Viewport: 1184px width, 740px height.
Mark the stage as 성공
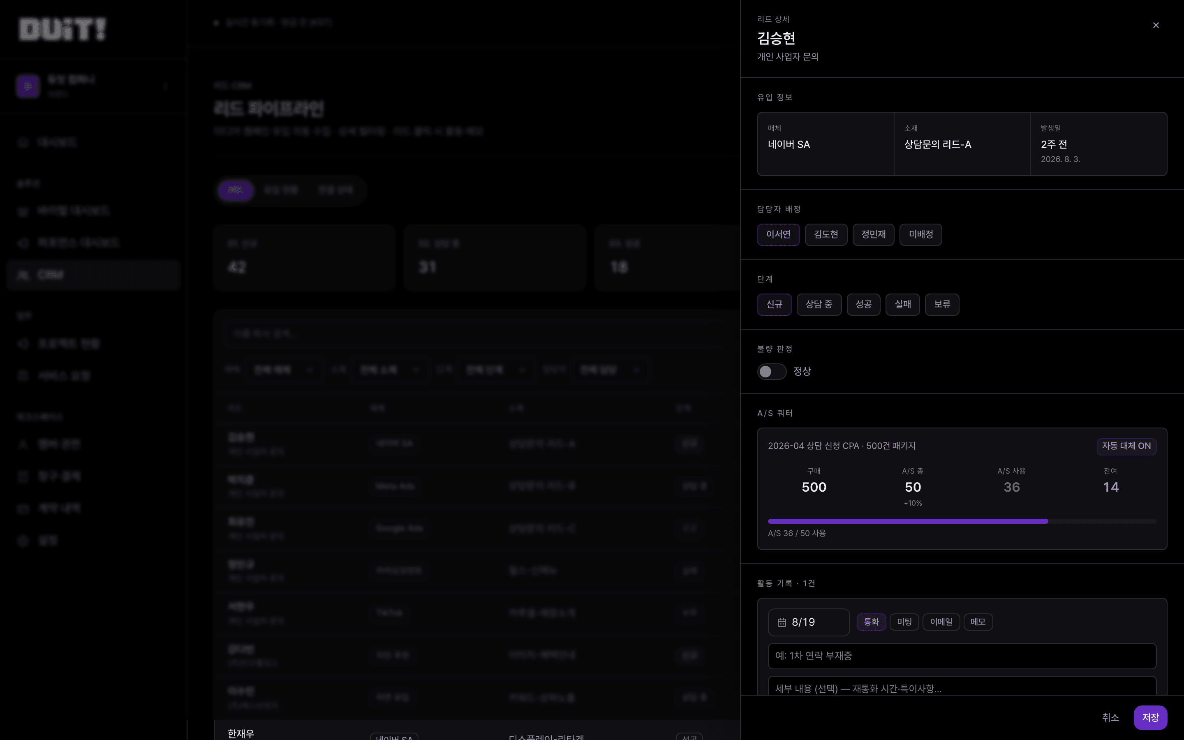(x=863, y=304)
